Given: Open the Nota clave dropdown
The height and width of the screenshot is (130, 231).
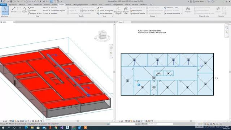Looking at the screenshot, I should coord(188,10).
